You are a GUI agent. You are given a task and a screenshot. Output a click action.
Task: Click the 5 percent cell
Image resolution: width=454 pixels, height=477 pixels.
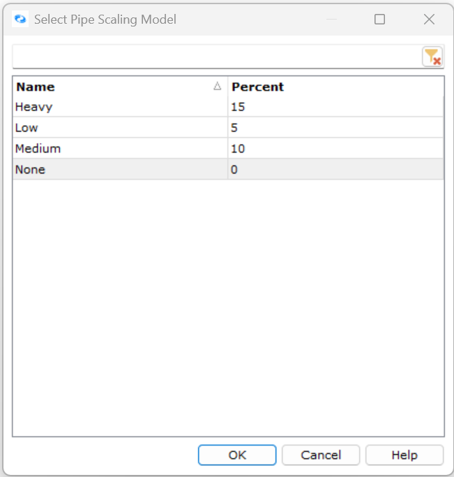[x=335, y=128]
